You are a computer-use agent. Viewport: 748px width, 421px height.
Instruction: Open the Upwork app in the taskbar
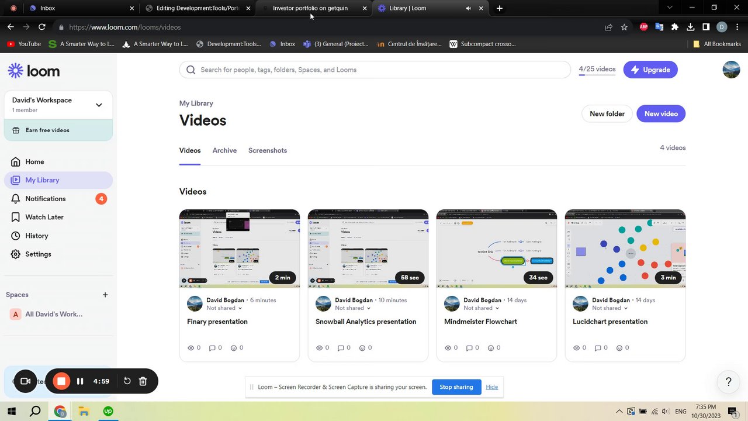(108, 411)
